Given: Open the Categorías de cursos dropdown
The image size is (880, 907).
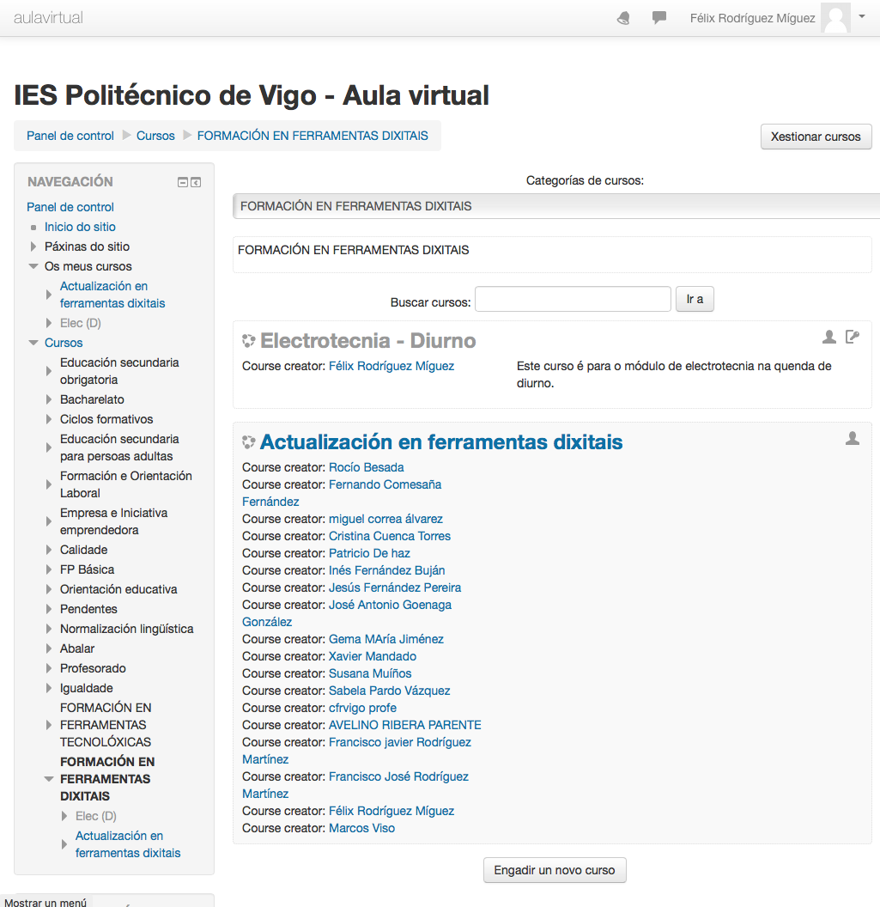Looking at the screenshot, I should [555, 206].
